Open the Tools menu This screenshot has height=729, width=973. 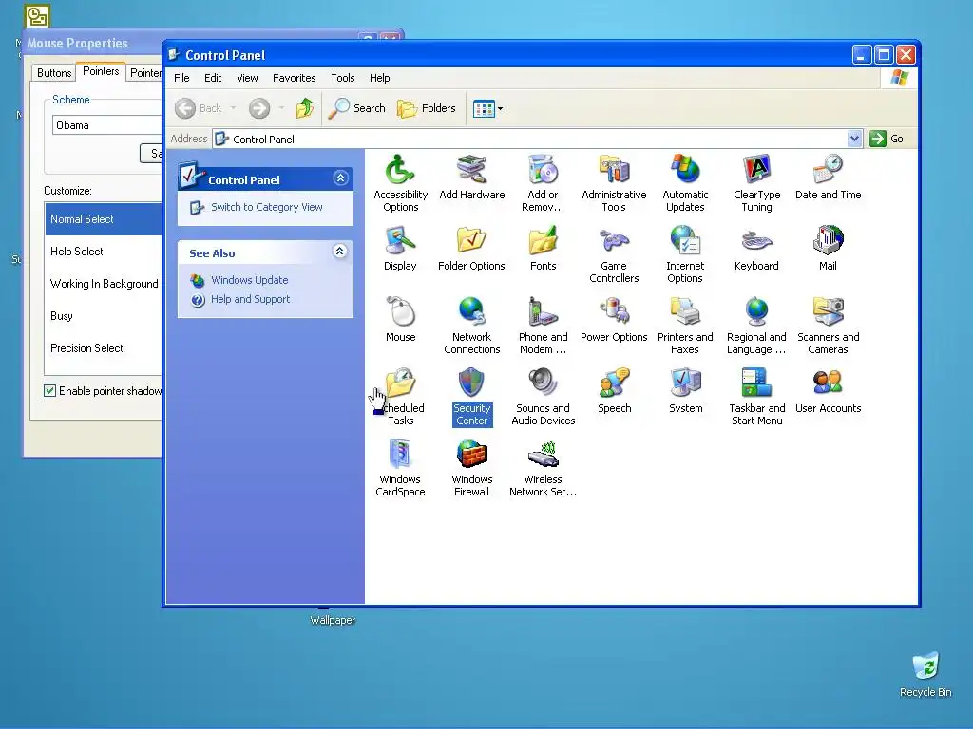[x=342, y=78]
